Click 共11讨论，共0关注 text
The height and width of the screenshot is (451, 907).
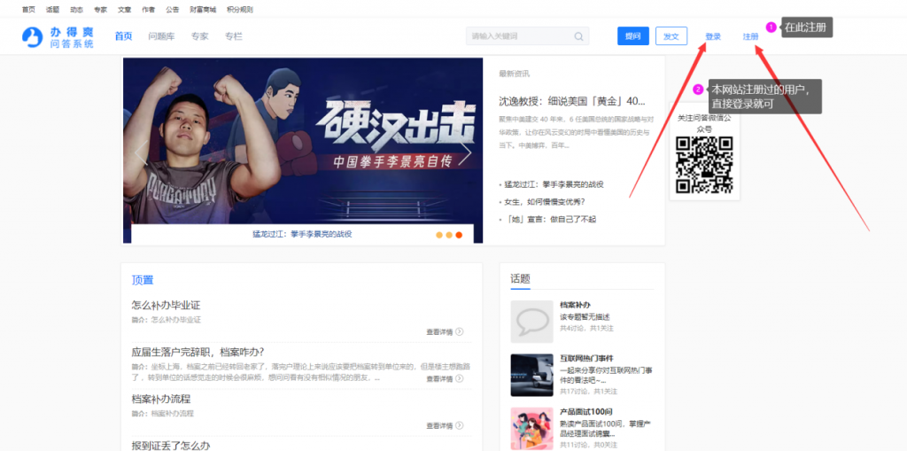(x=588, y=445)
